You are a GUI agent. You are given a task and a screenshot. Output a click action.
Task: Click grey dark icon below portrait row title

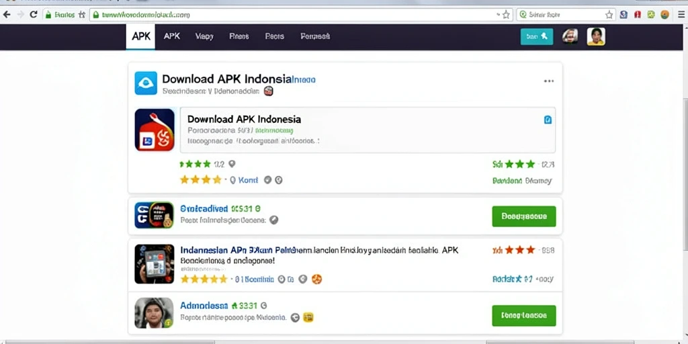[296, 317]
